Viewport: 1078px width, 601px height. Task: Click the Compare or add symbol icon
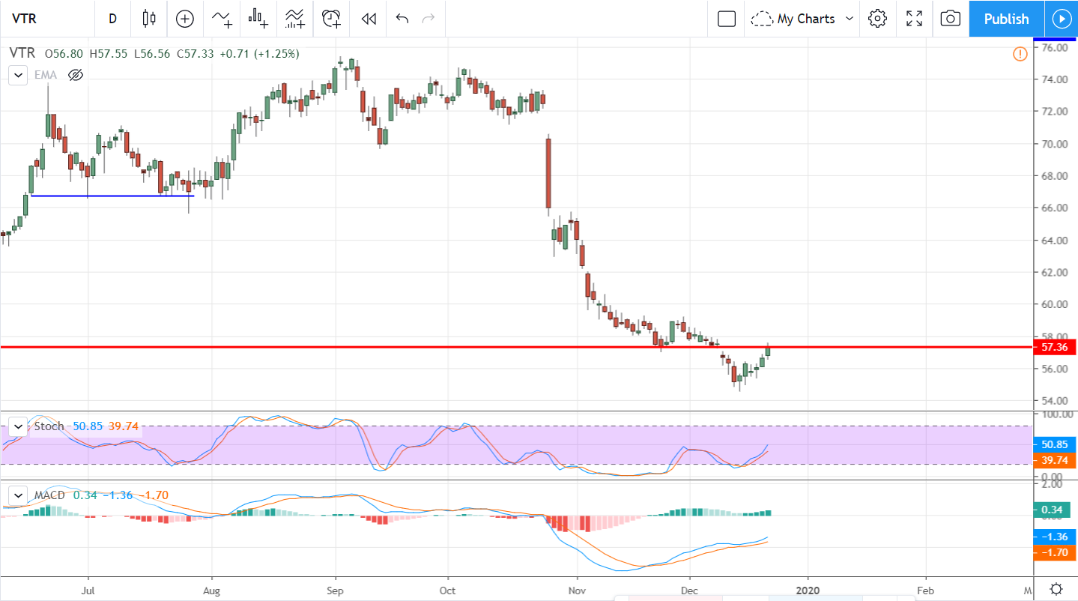click(184, 19)
